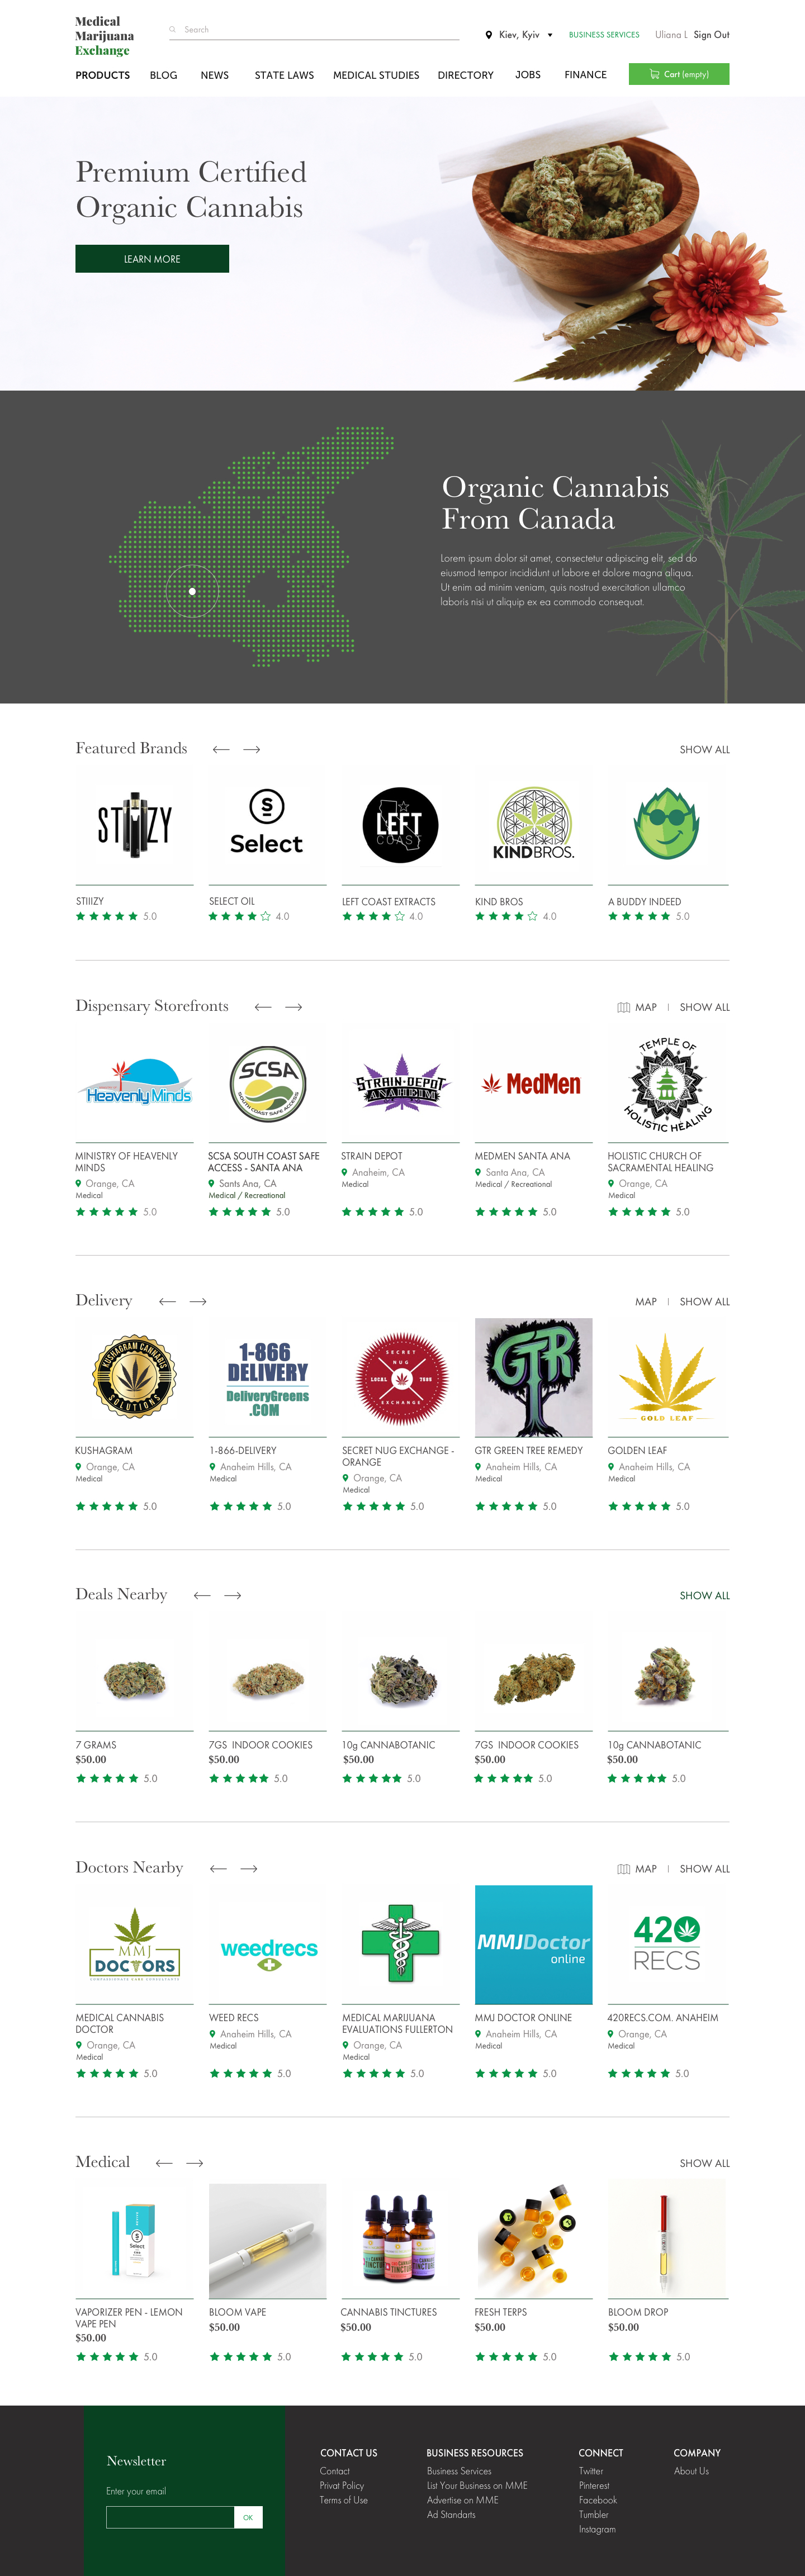
Task: Expand the Kiev, Kyiv location dropdown
Action: tap(550, 35)
